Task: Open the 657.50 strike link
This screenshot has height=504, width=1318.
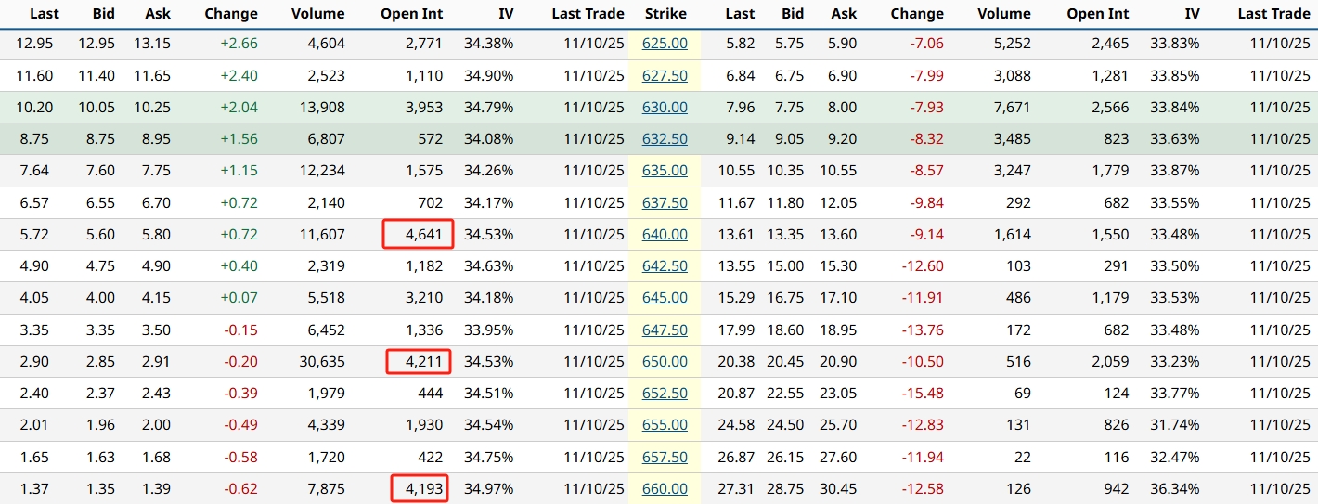Action: pos(665,456)
